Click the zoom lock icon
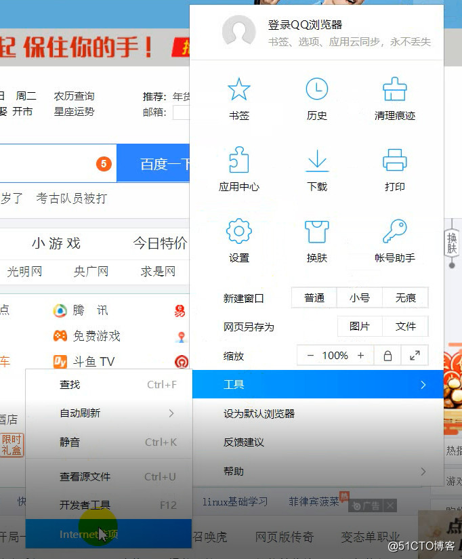The width and height of the screenshot is (462, 559). pos(387,356)
